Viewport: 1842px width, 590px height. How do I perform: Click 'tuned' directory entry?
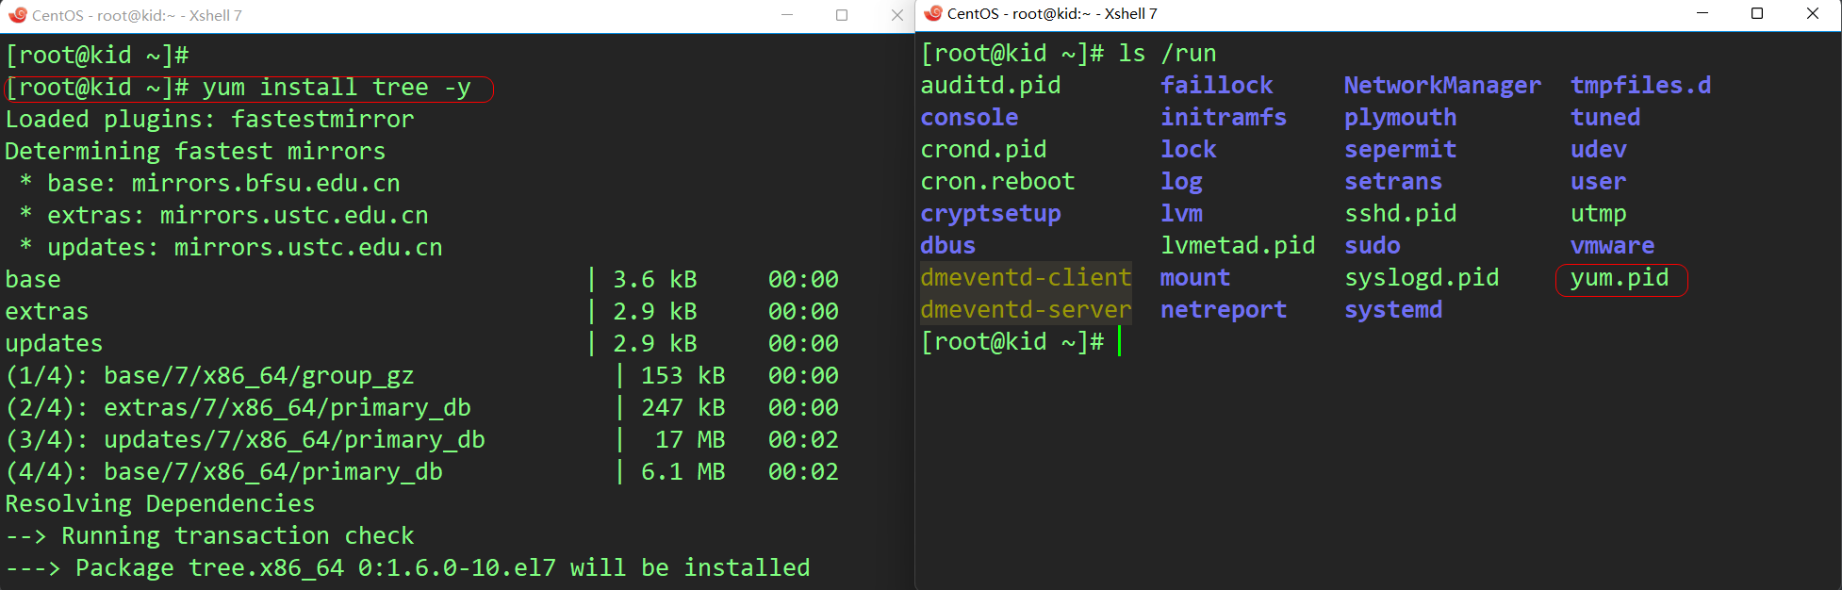pos(1605,118)
